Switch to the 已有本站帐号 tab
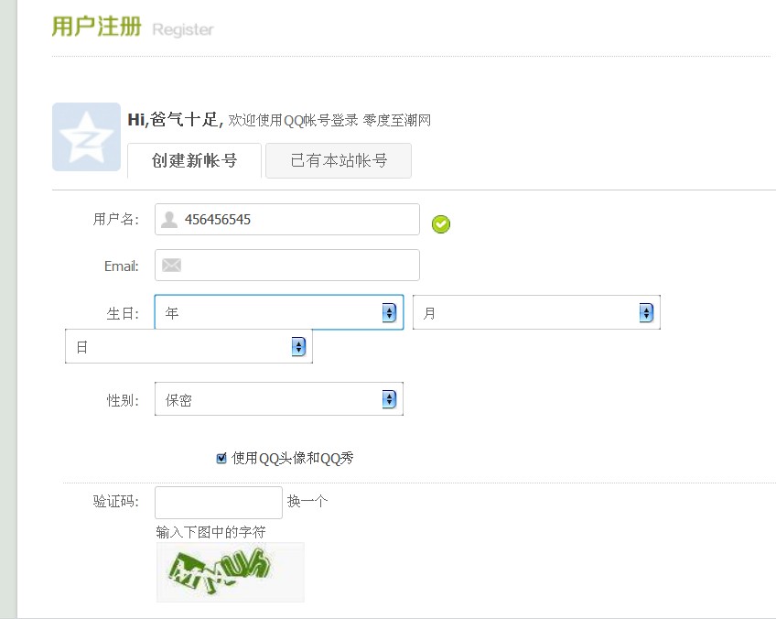 (339, 161)
